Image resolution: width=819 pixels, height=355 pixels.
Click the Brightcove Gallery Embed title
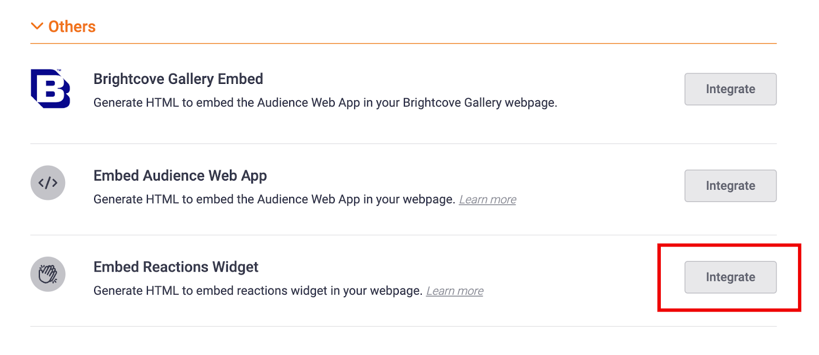(178, 79)
